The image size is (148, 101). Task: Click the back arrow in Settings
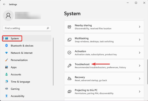coord(4,4)
